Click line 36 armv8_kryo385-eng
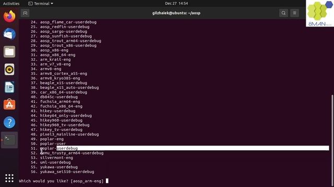Screen dimensions: 334x187 [55, 78]
